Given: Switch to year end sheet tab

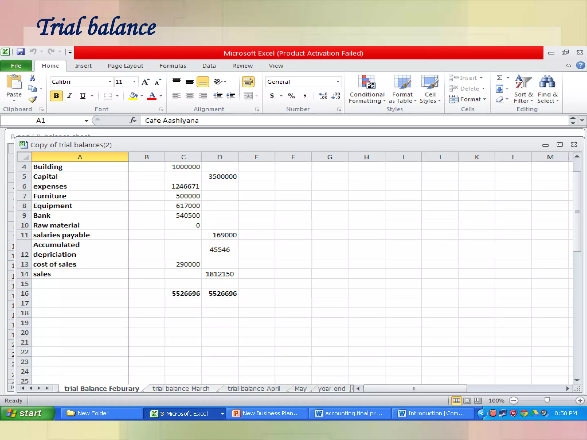Looking at the screenshot, I should (332, 388).
